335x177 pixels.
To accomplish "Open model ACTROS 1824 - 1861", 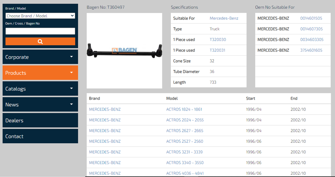I will [184, 109].
